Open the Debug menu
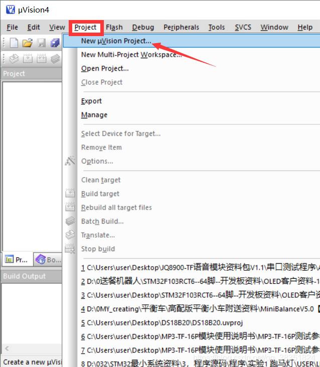 (143, 28)
